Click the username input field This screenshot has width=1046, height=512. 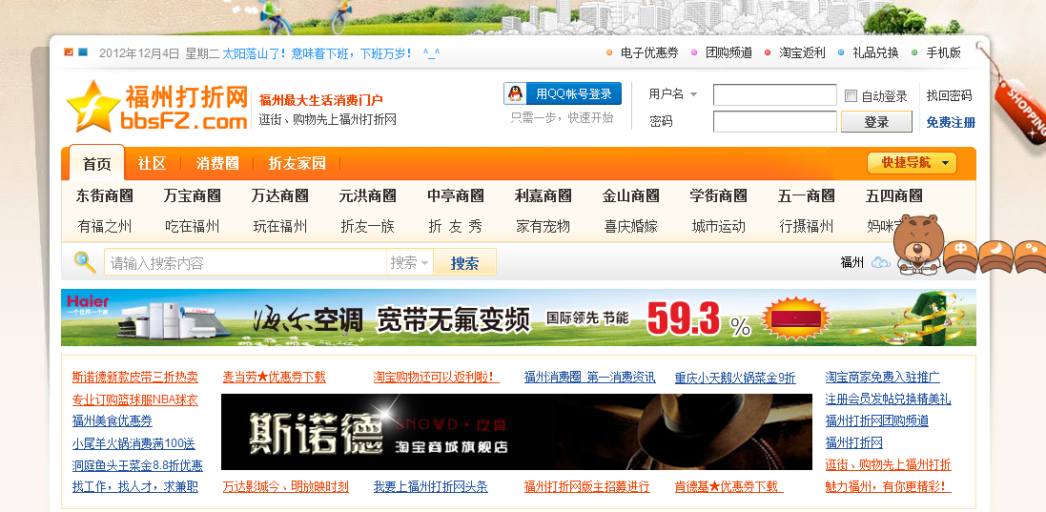(x=774, y=95)
